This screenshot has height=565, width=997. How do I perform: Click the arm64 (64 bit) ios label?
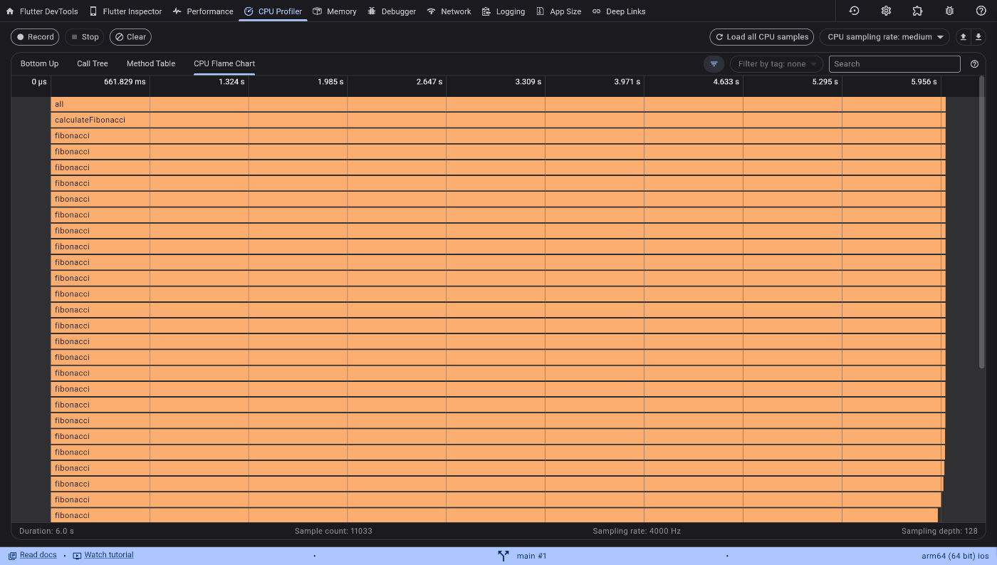[x=955, y=556]
